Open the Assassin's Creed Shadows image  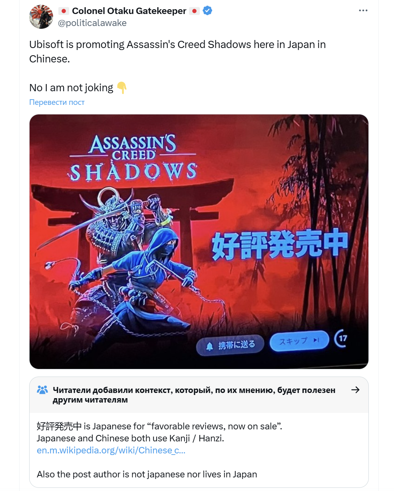[x=199, y=242]
